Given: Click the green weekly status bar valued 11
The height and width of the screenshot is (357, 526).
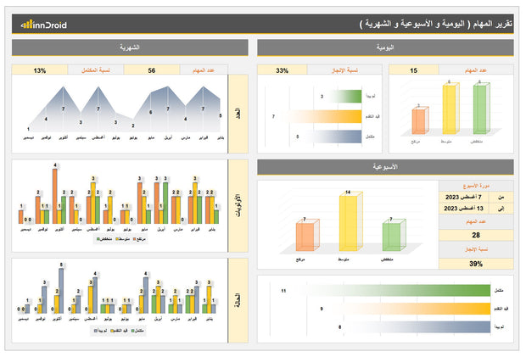Looking at the screenshot, I should point(396,291).
